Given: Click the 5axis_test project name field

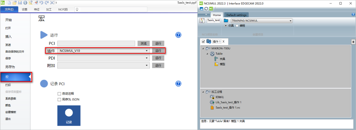Looking at the screenshot, I should pos(213,20).
